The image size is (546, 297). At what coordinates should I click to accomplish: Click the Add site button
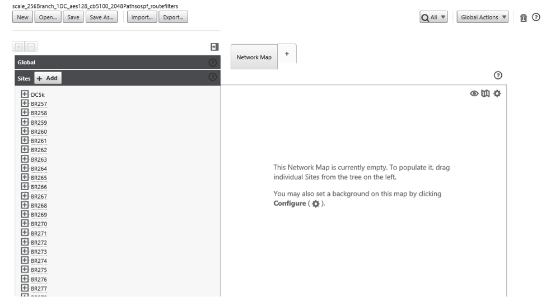(48, 78)
